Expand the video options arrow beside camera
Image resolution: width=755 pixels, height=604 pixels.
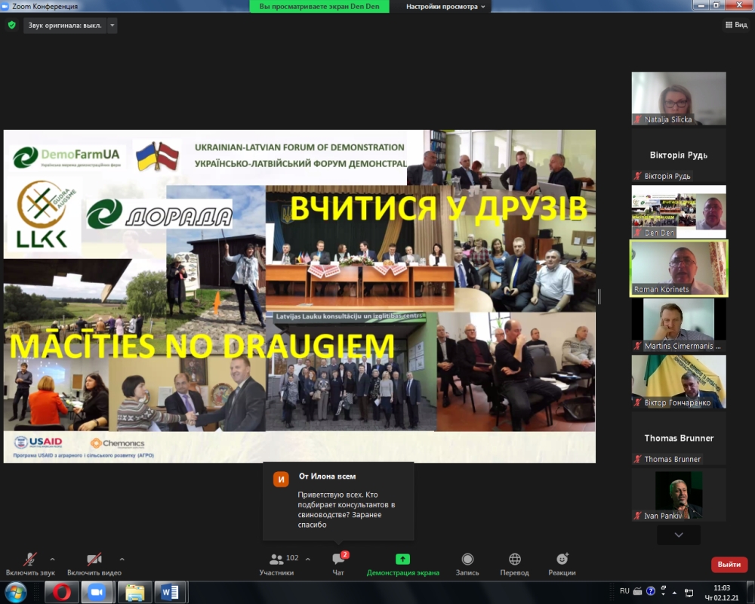[122, 559]
